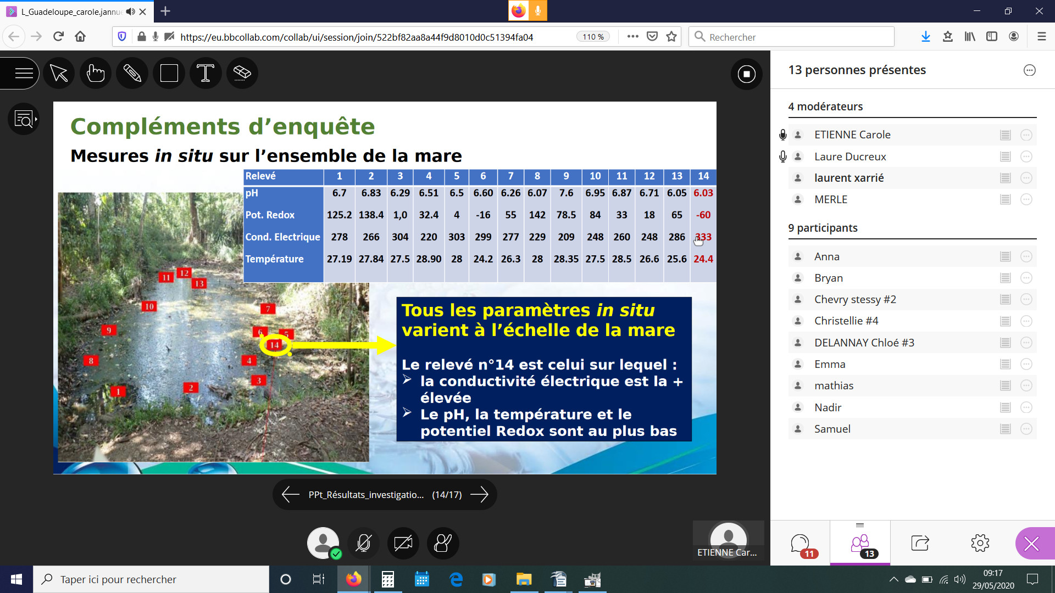Select the Text tool

(x=206, y=73)
